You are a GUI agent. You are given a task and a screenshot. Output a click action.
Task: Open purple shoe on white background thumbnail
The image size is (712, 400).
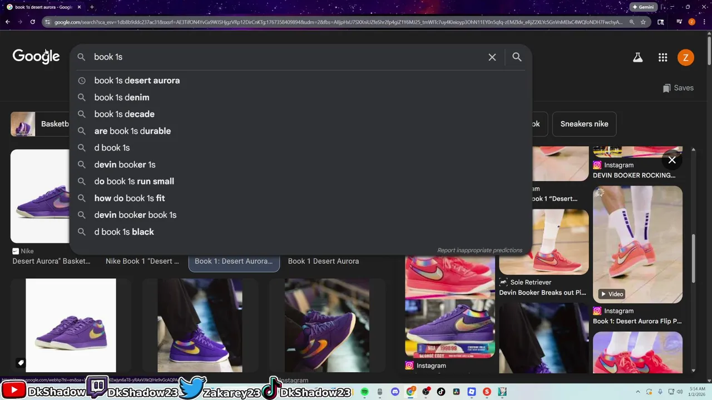pos(71,326)
